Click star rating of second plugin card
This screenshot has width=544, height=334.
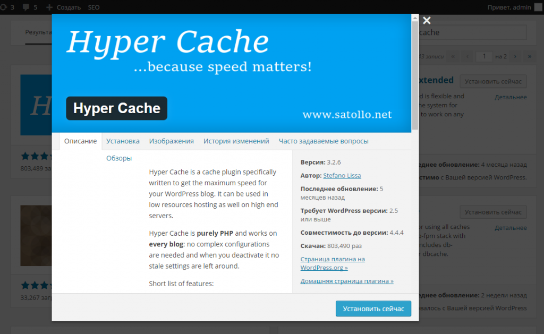(36, 286)
